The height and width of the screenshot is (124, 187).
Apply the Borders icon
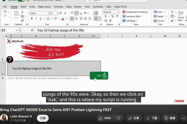click(48, 18)
